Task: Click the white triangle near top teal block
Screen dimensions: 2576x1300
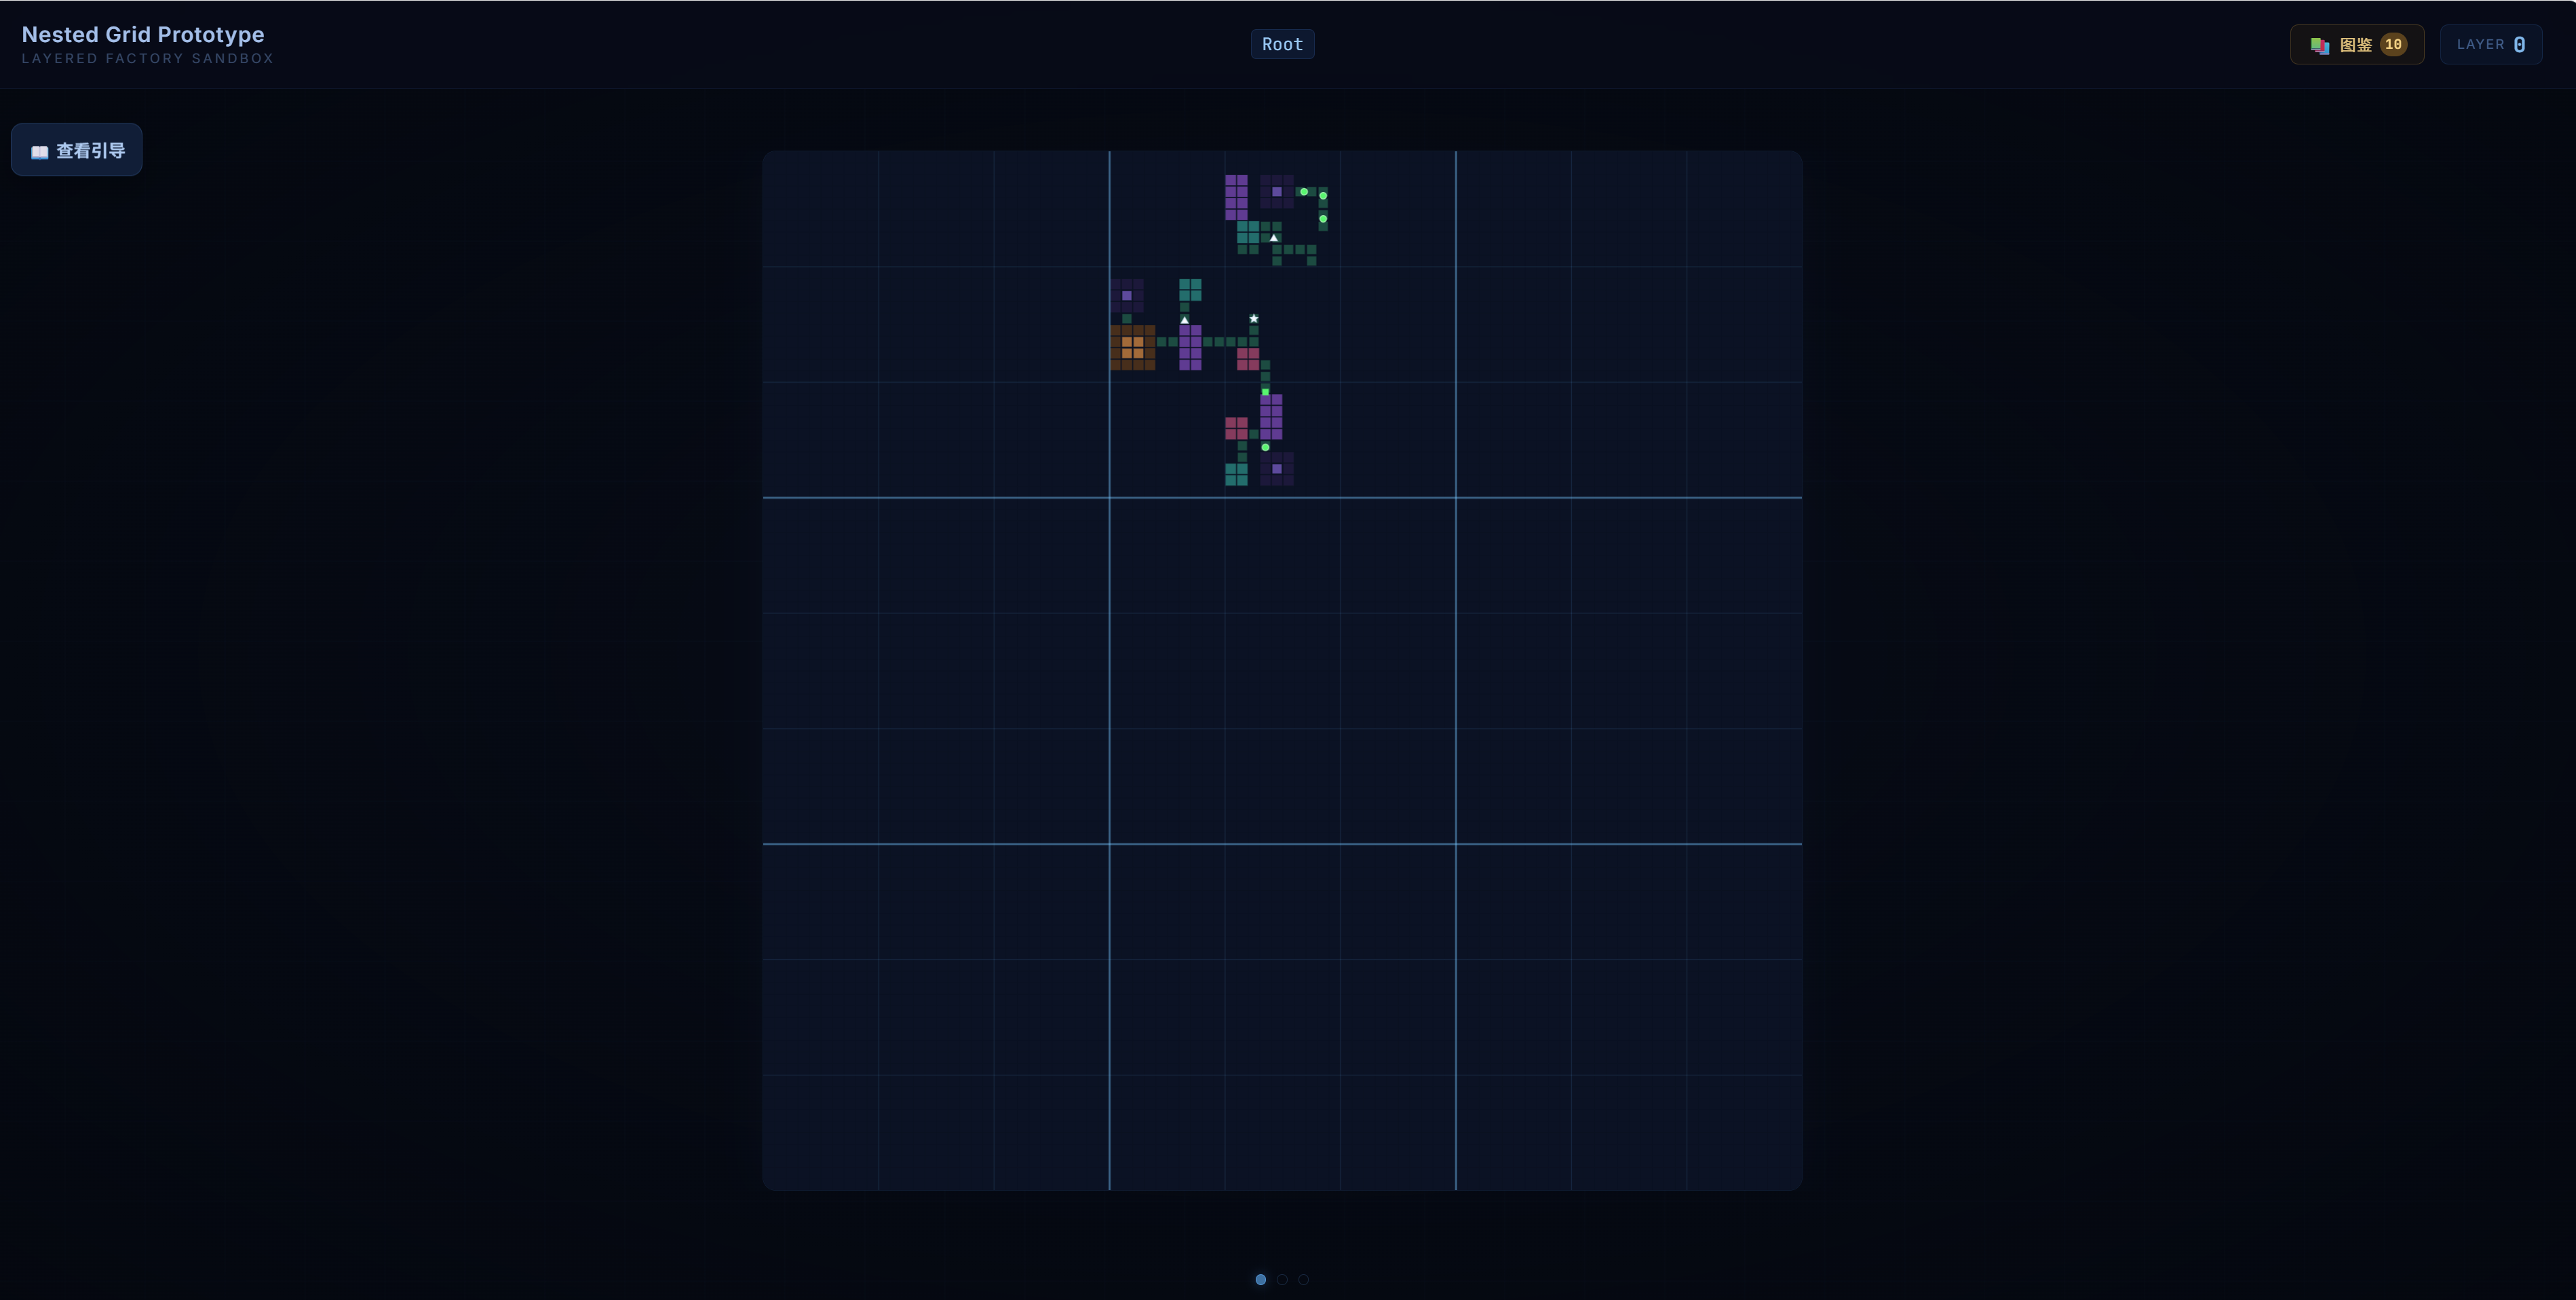Action: pos(1273,238)
